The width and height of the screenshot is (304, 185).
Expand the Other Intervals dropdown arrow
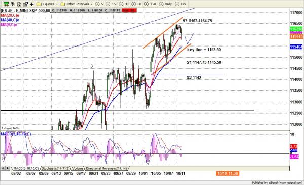[x=92, y=4]
